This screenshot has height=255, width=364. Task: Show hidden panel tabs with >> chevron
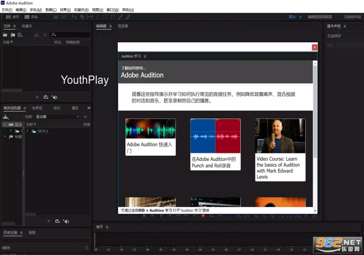[x=89, y=108]
